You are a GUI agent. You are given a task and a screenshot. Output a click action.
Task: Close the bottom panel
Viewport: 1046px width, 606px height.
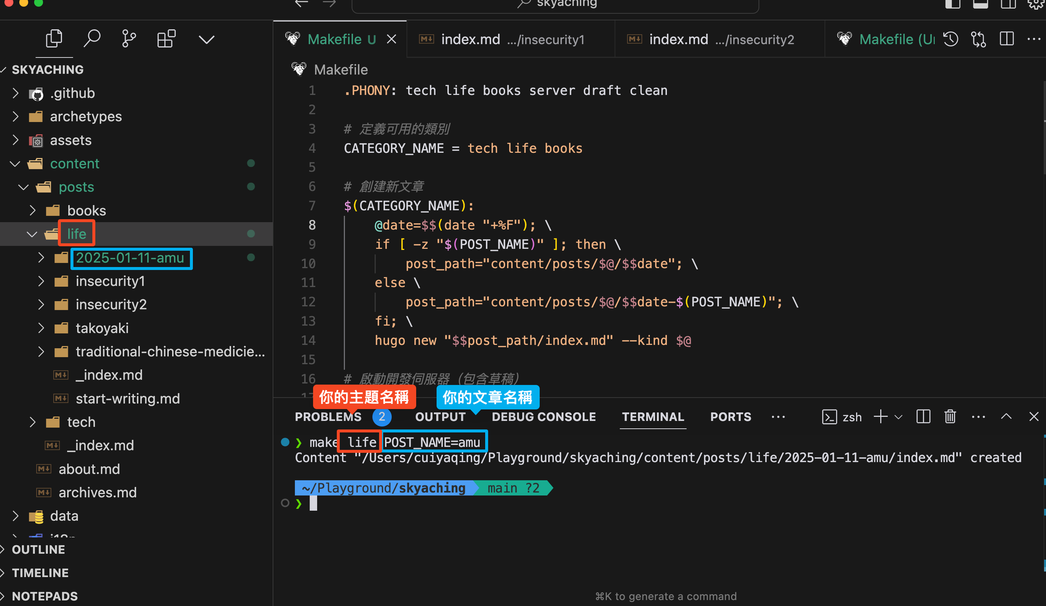click(1033, 416)
